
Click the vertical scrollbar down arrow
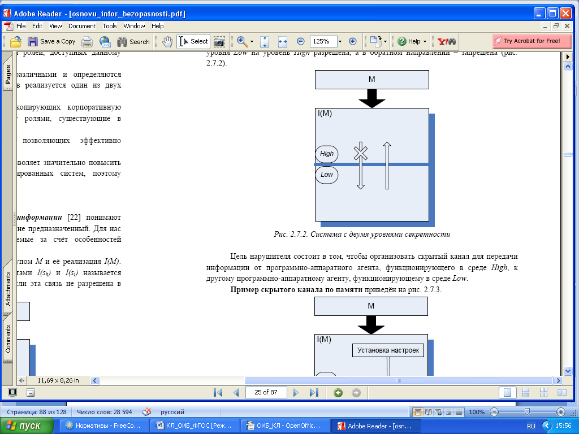568,371
